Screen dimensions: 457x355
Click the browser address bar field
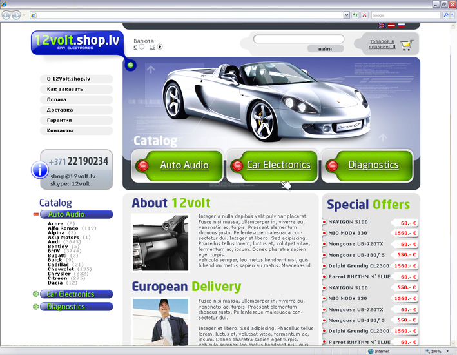coord(186,15)
